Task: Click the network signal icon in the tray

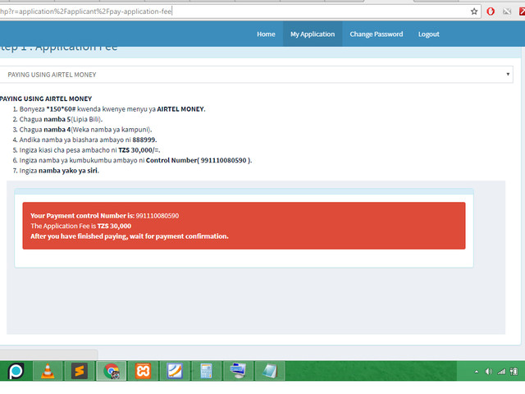Action: [500, 372]
